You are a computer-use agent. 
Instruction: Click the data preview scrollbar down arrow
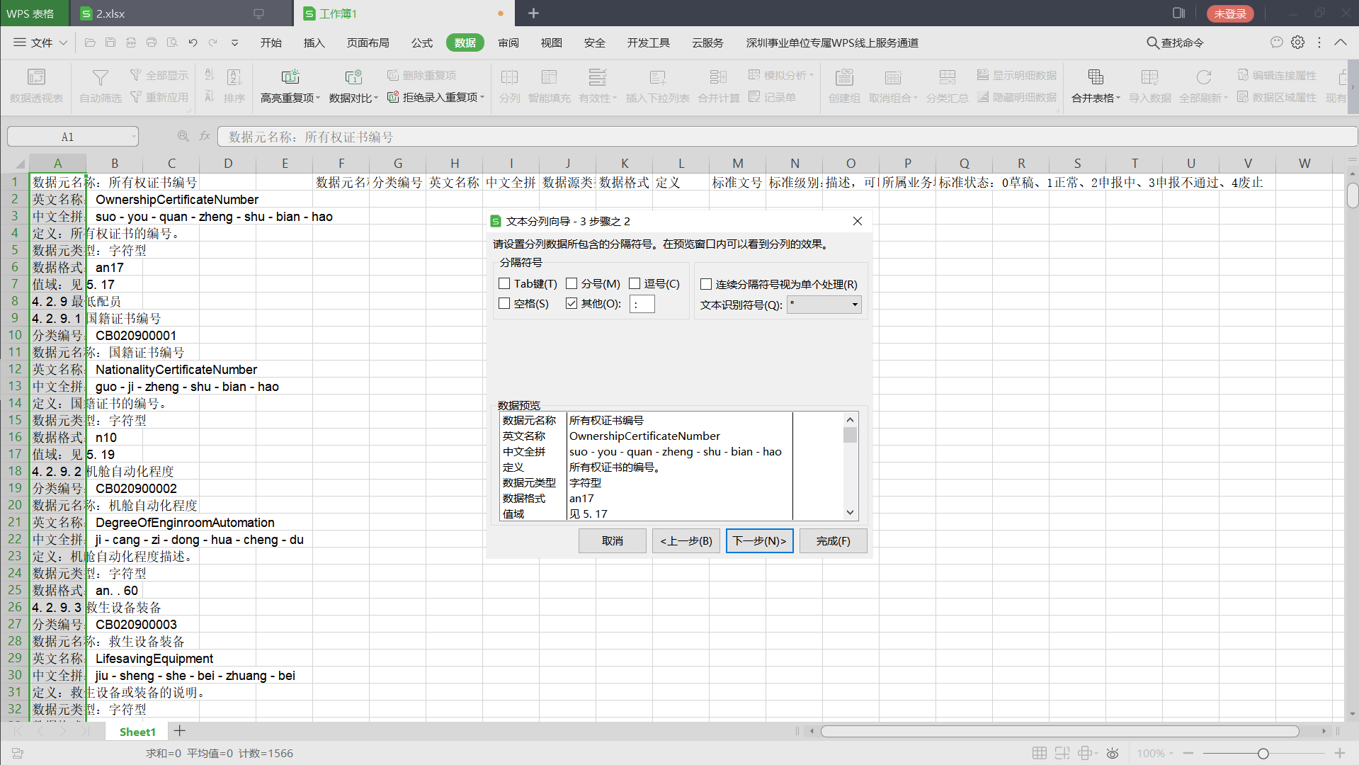click(851, 513)
